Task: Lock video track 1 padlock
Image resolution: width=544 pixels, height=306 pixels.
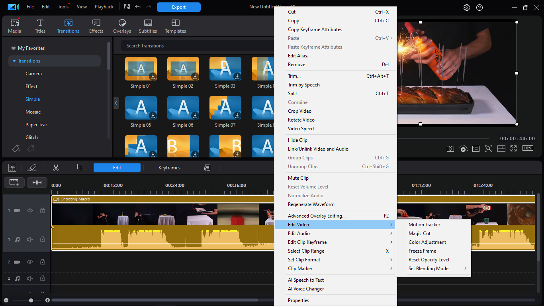Action: click(x=43, y=210)
